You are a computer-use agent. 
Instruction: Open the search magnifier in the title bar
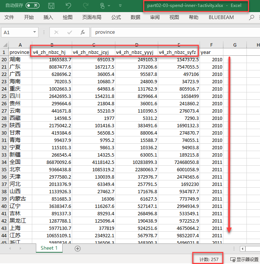[252, 17]
